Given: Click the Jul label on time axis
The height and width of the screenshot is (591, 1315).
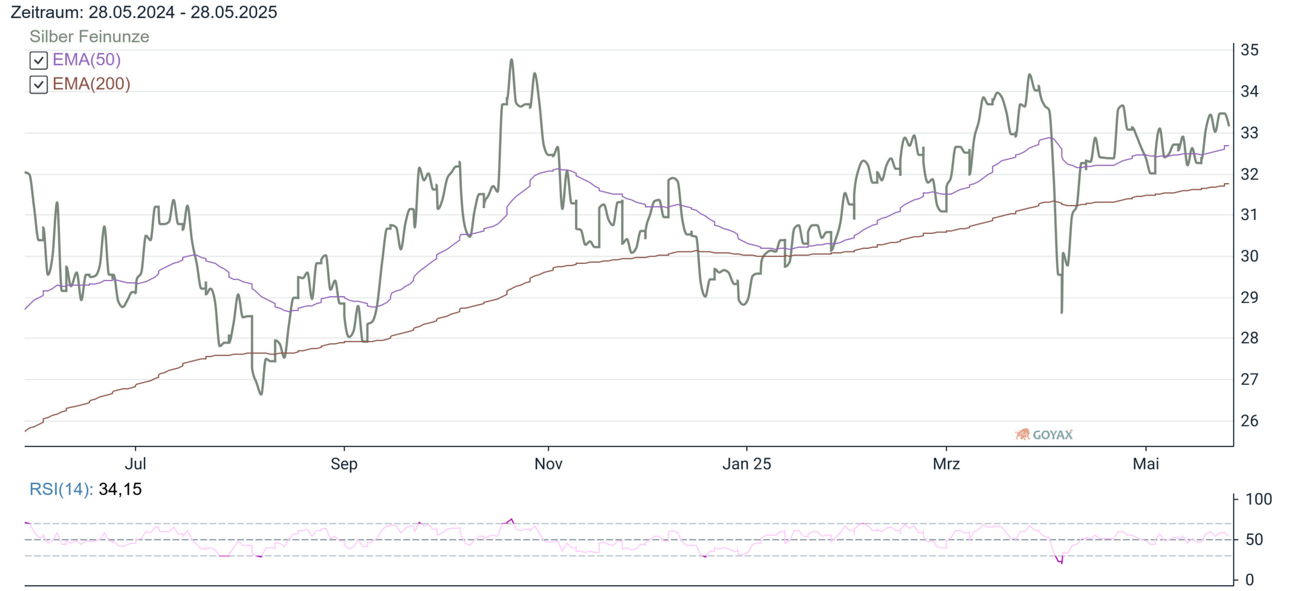Looking at the screenshot, I should click(x=136, y=464).
